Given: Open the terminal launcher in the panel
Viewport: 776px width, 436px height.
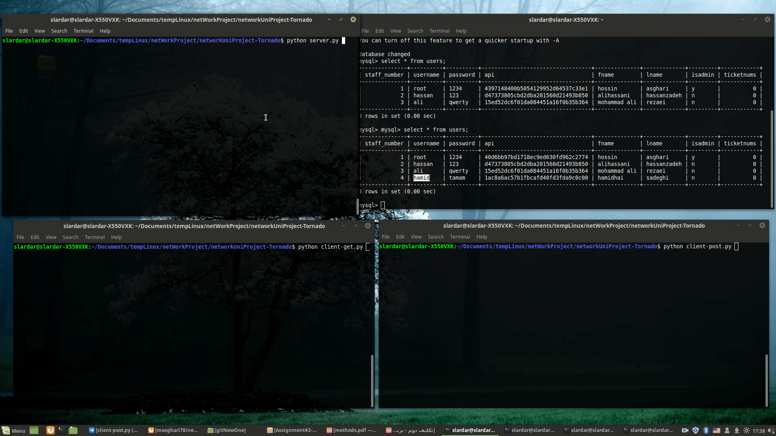Looking at the screenshot, I should click(61, 430).
